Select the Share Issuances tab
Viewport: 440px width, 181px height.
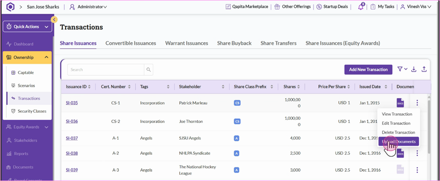click(78, 43)
